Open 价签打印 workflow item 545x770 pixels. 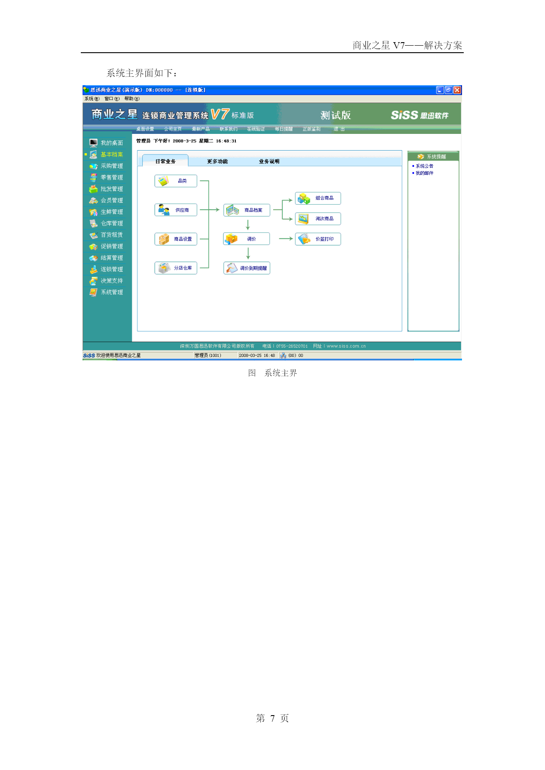(318, 239)
